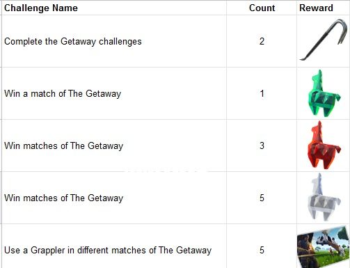The width and height of the screenshot is (350, 268).
Task: Click the Reward column header
Action: (x=316, y=8)
